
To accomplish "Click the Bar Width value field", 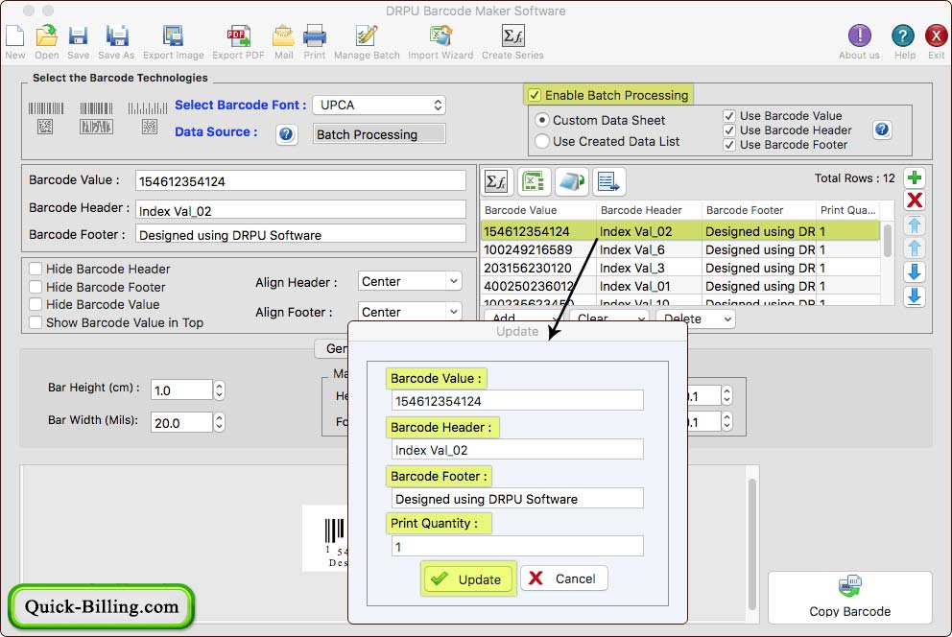I will [181, 422].
